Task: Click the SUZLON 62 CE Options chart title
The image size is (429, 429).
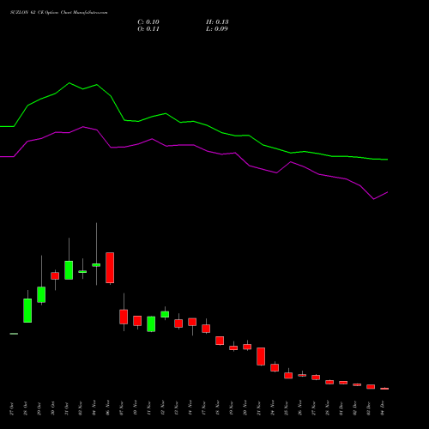Action: (59, 13)
